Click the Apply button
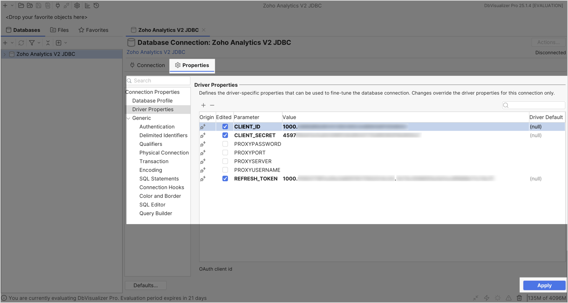 pos(544,286)
